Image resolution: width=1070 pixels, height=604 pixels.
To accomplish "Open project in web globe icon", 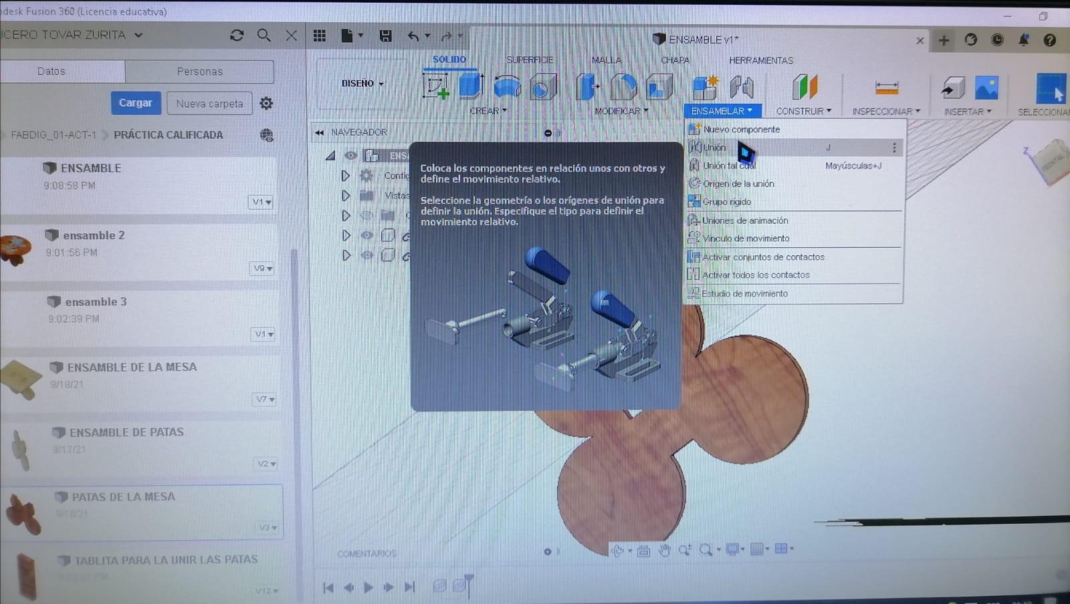I will click(x=266, y=135).
